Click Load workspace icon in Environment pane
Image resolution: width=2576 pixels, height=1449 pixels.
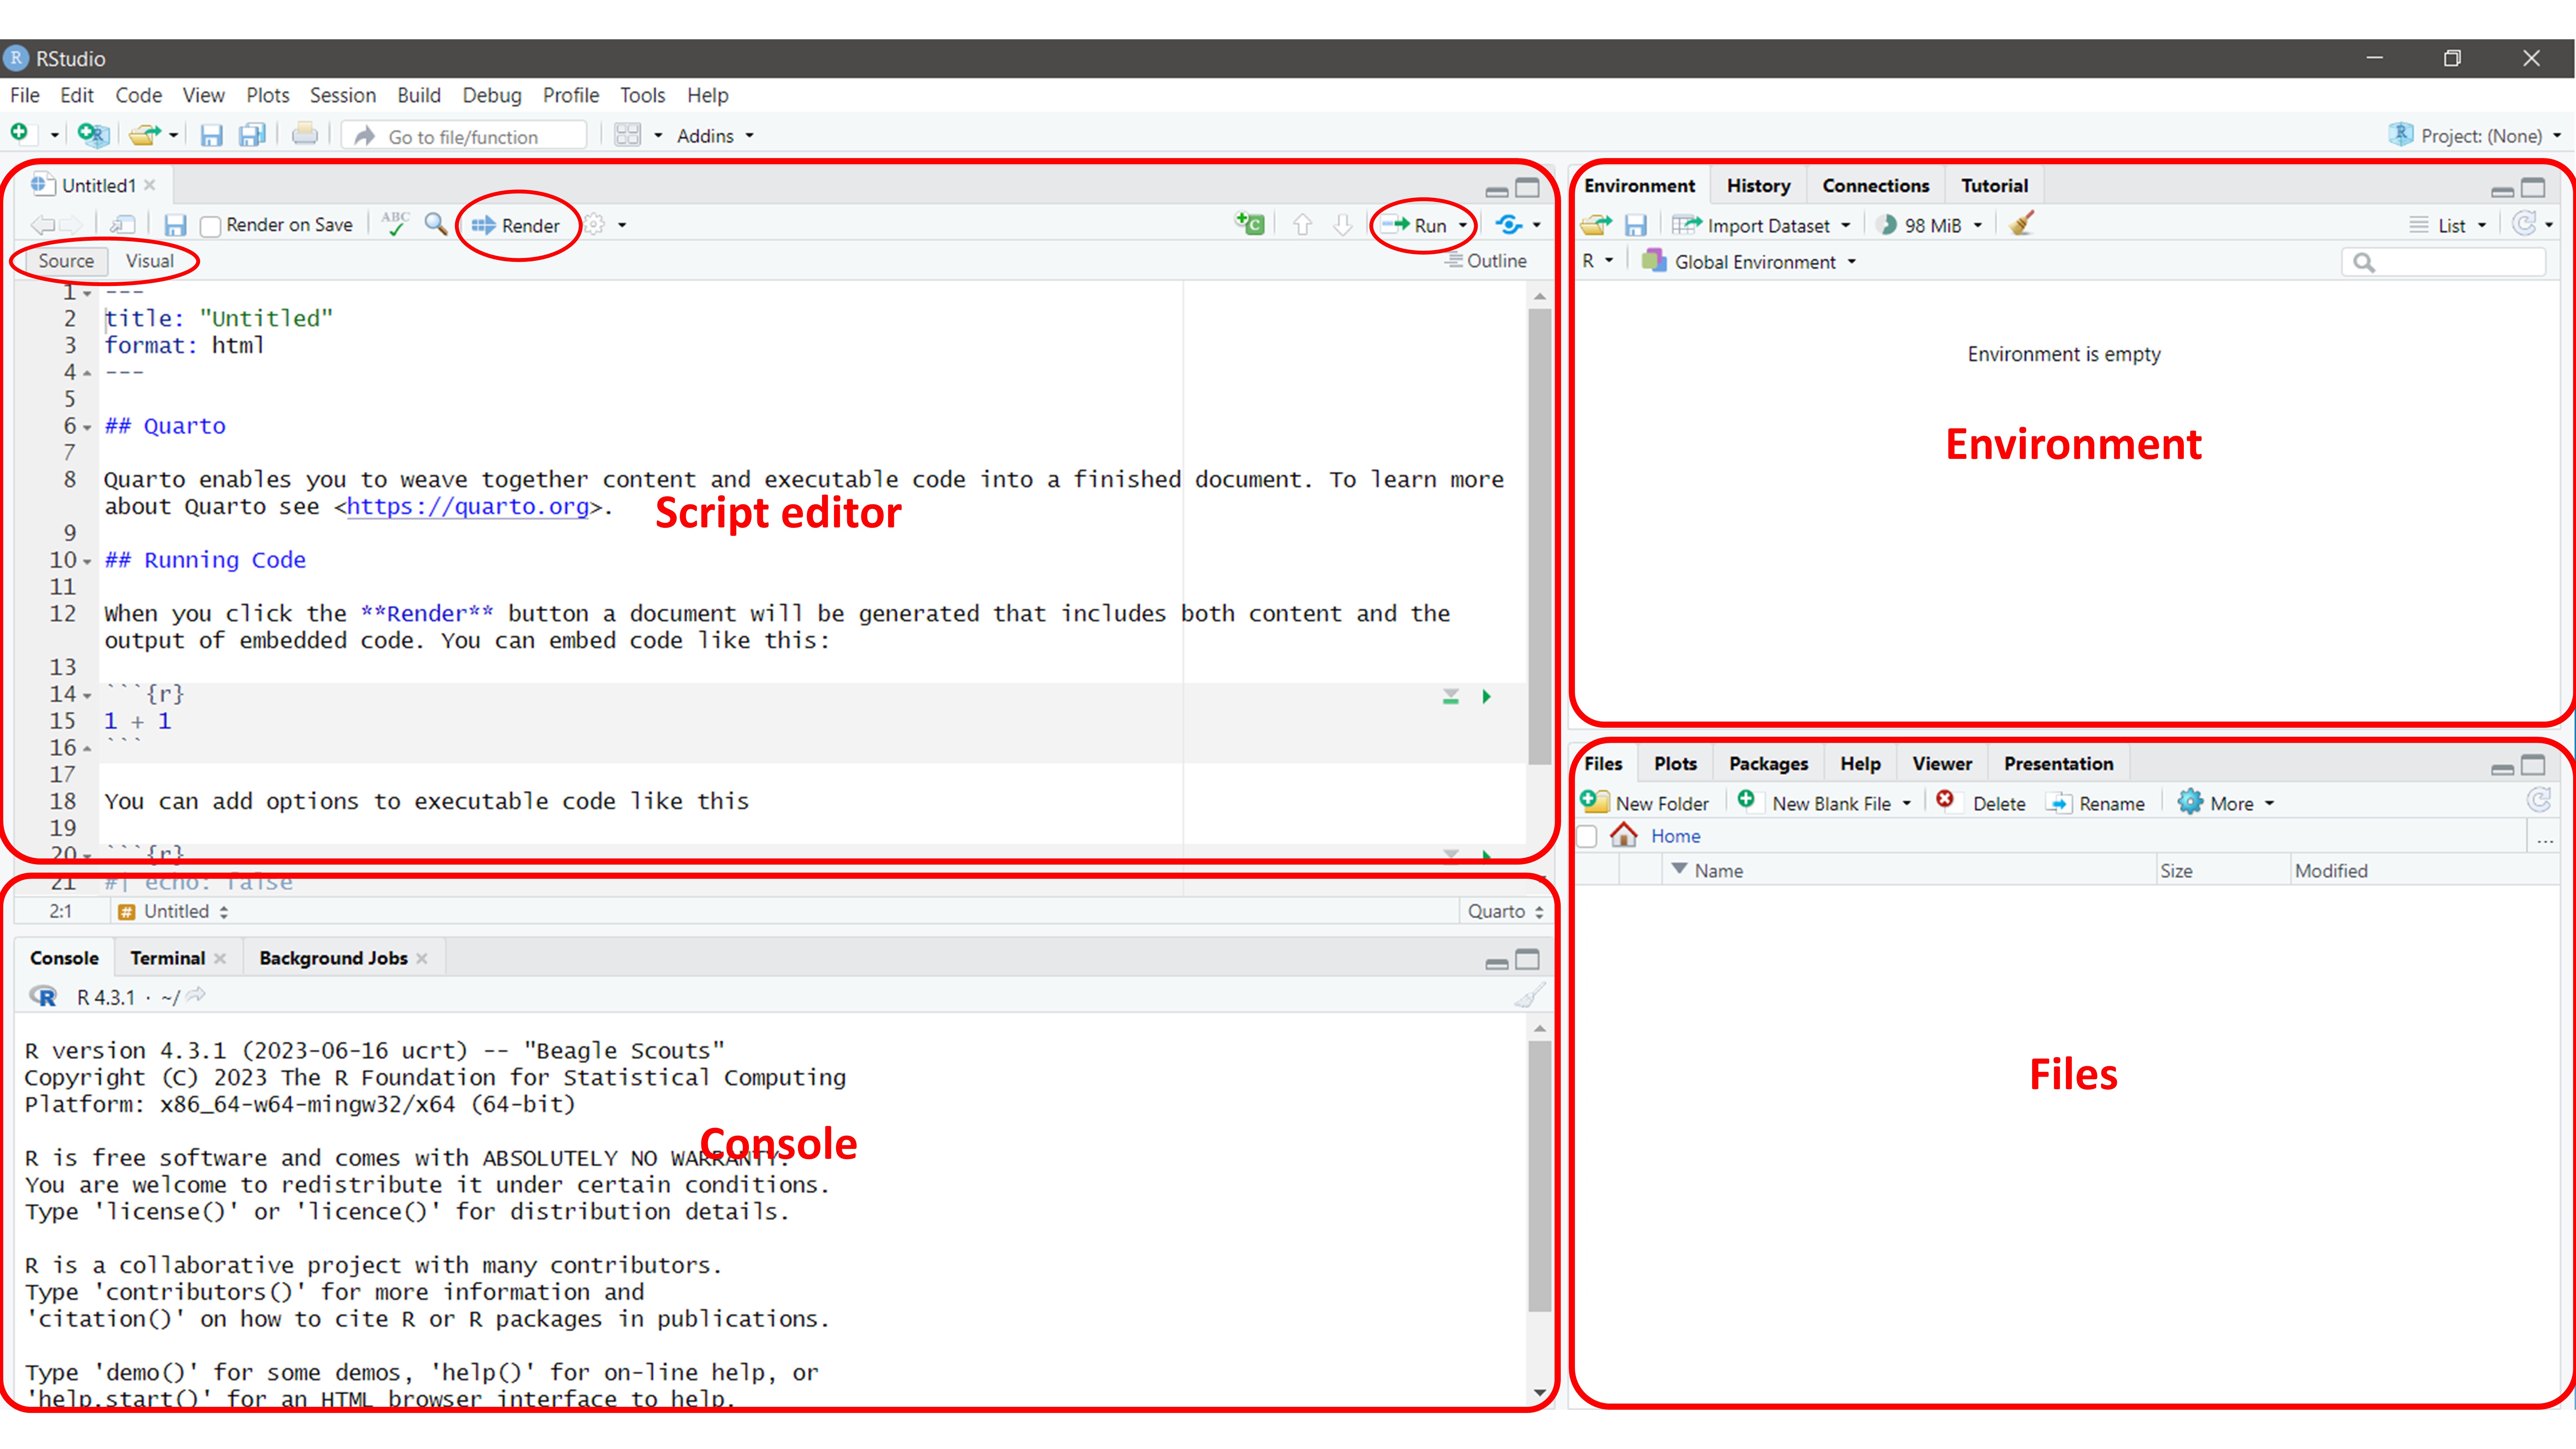tap(1596, 225)
